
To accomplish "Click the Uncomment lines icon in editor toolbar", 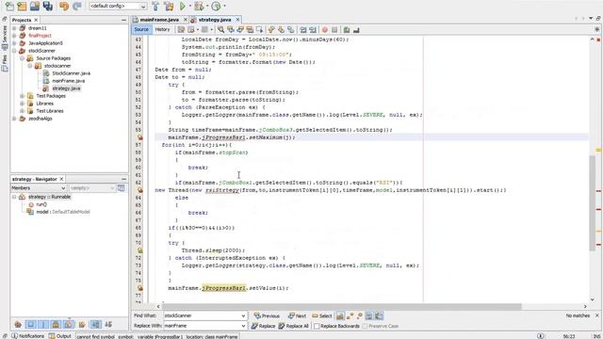I will click(356, 29).
